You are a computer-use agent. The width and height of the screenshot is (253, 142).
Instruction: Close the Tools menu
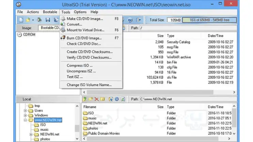tap(66, 12)
